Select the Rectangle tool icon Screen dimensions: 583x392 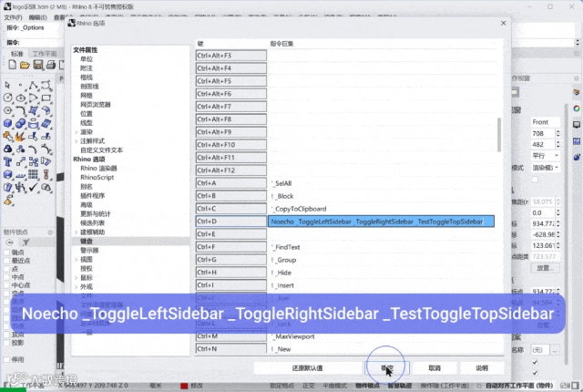pos(46,98)
